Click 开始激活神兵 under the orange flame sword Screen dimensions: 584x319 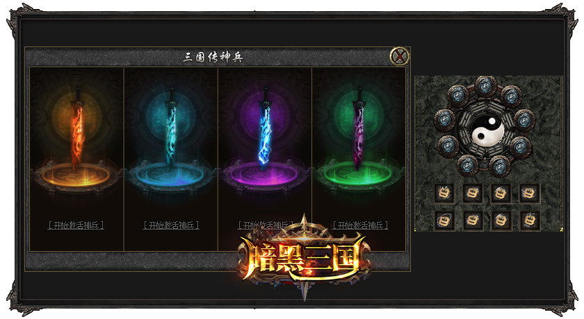pyautogui.click(x=76, y=225)
